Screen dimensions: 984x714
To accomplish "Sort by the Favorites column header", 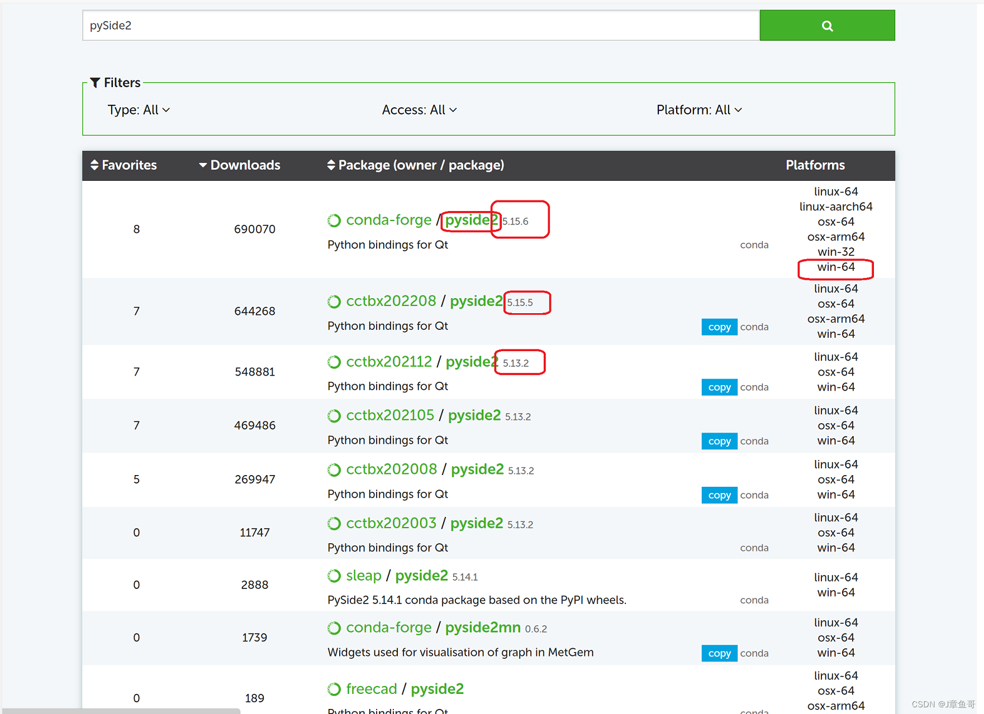I will tap(123, 165).
